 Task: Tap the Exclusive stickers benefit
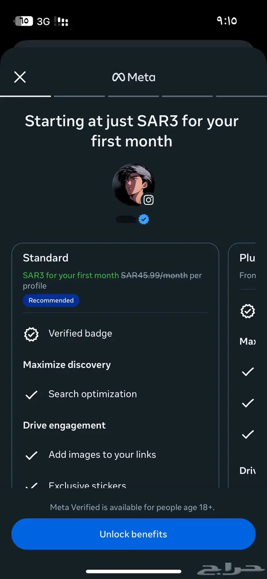pos(87,485)
